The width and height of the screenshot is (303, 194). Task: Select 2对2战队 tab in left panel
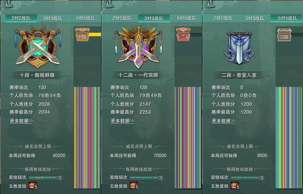[x=21, y=18]
